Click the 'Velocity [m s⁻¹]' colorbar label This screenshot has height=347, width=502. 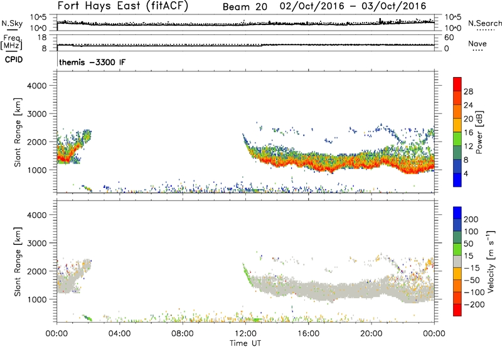pyautogui.click(x=491, y=261)
